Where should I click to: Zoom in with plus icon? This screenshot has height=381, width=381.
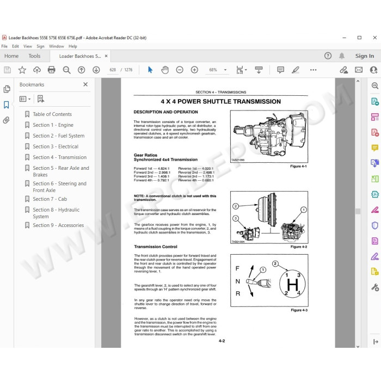coord(194,70)
